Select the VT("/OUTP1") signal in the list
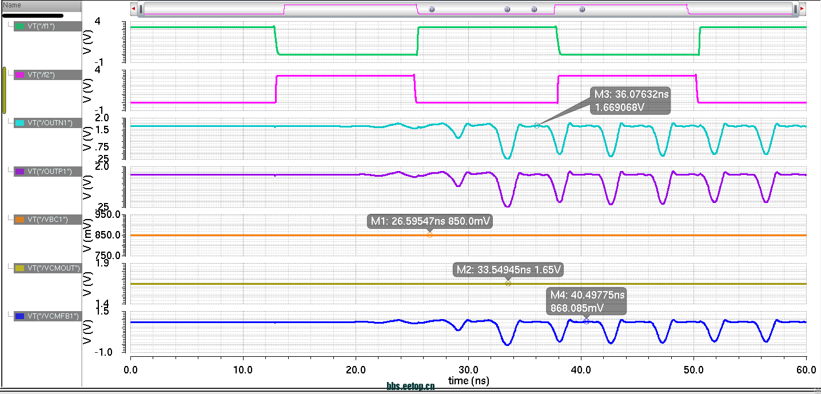This screenshot has width=821, height=394. pyautogui.click(x=50, y=172)
